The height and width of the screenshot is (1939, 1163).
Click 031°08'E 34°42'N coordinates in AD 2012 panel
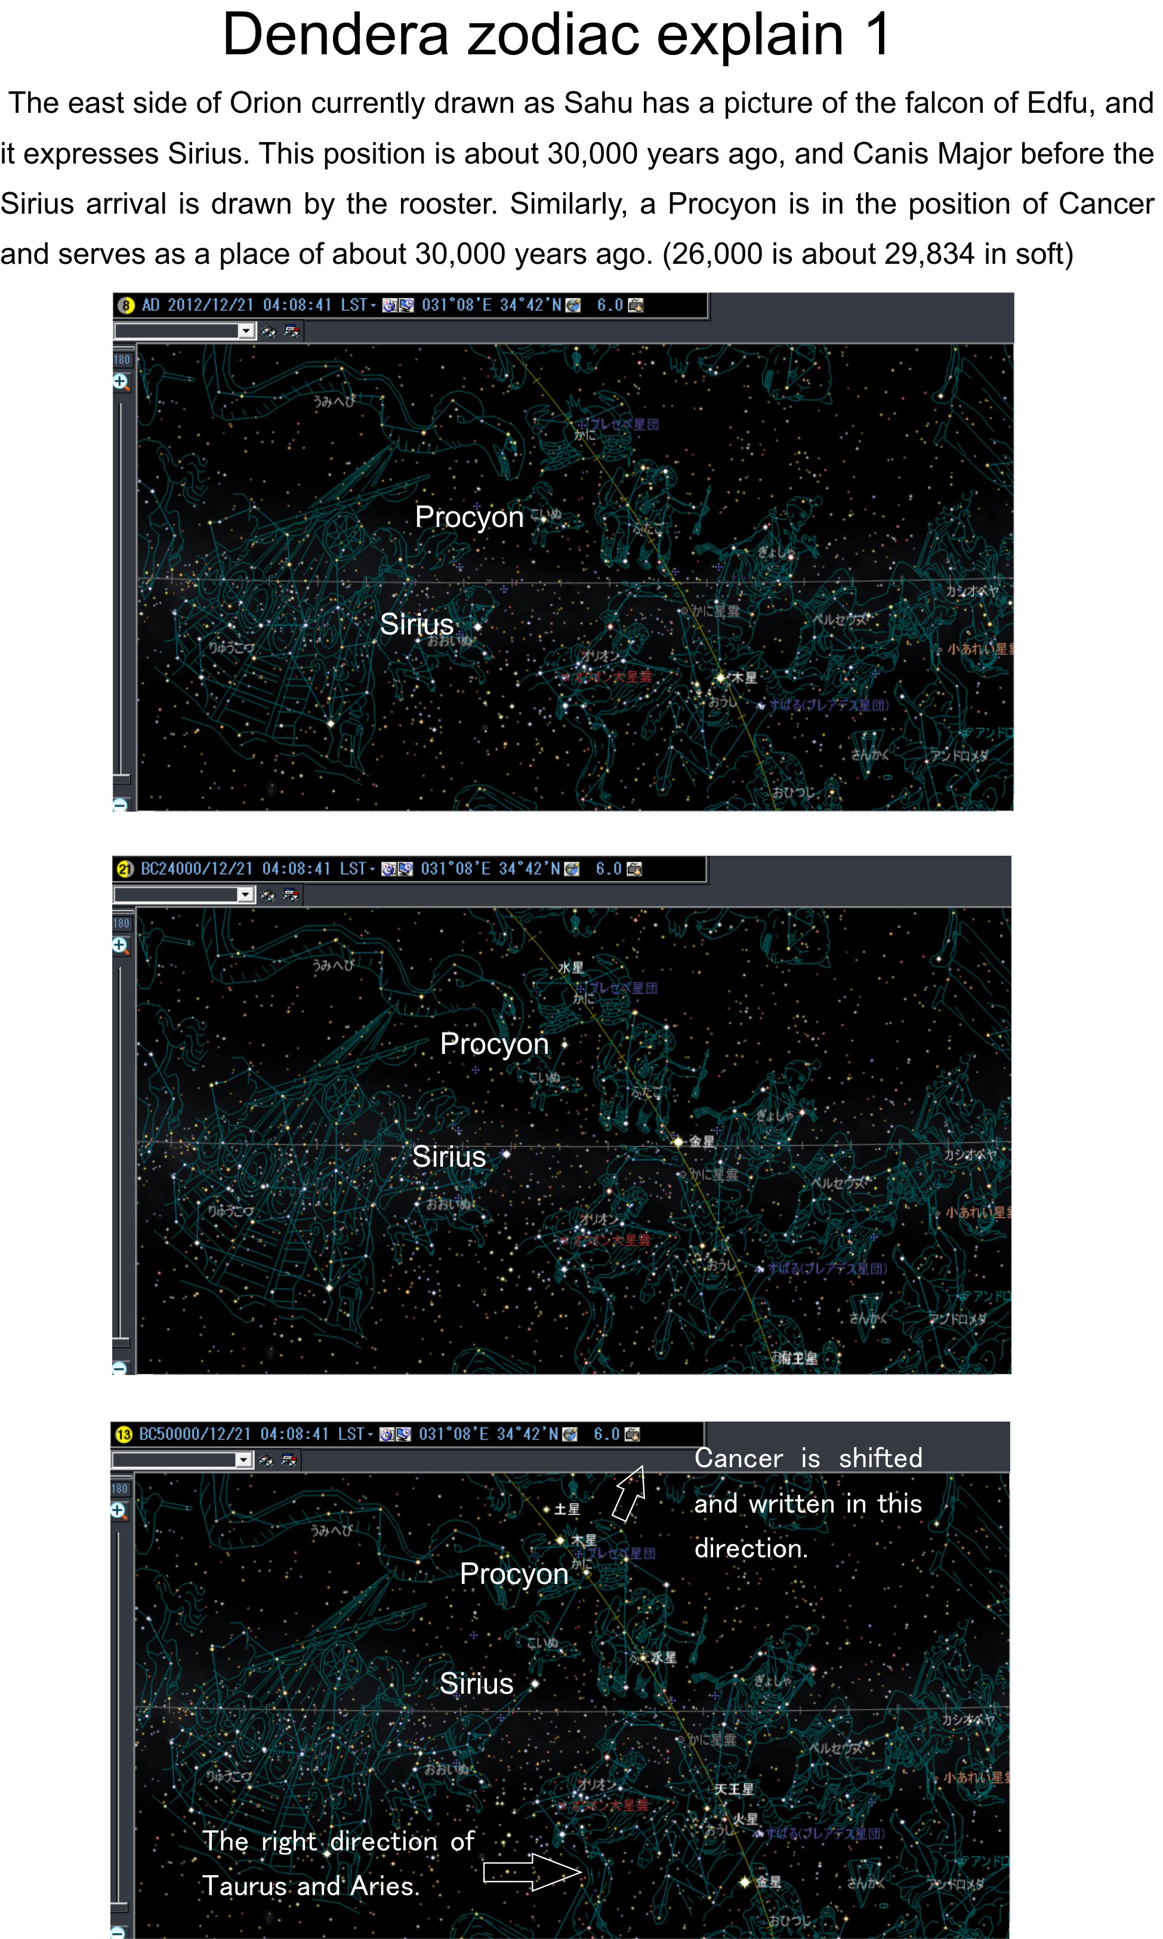coord(491,305)
